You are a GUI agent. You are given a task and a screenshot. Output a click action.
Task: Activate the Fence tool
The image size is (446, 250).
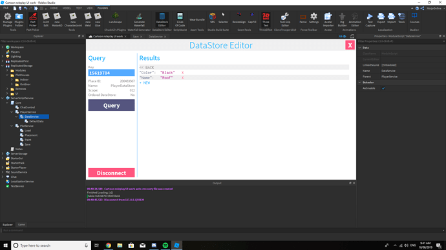[x=303, y=18]
